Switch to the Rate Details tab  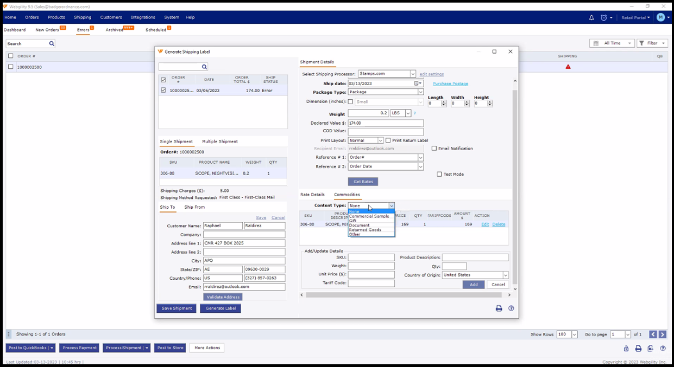(x=312, y=195)
